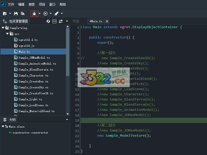Click the text DisplayObjectContainer in line 1
Image resolution: width=207 pixels, height=155 pixels.
[155, 27]
